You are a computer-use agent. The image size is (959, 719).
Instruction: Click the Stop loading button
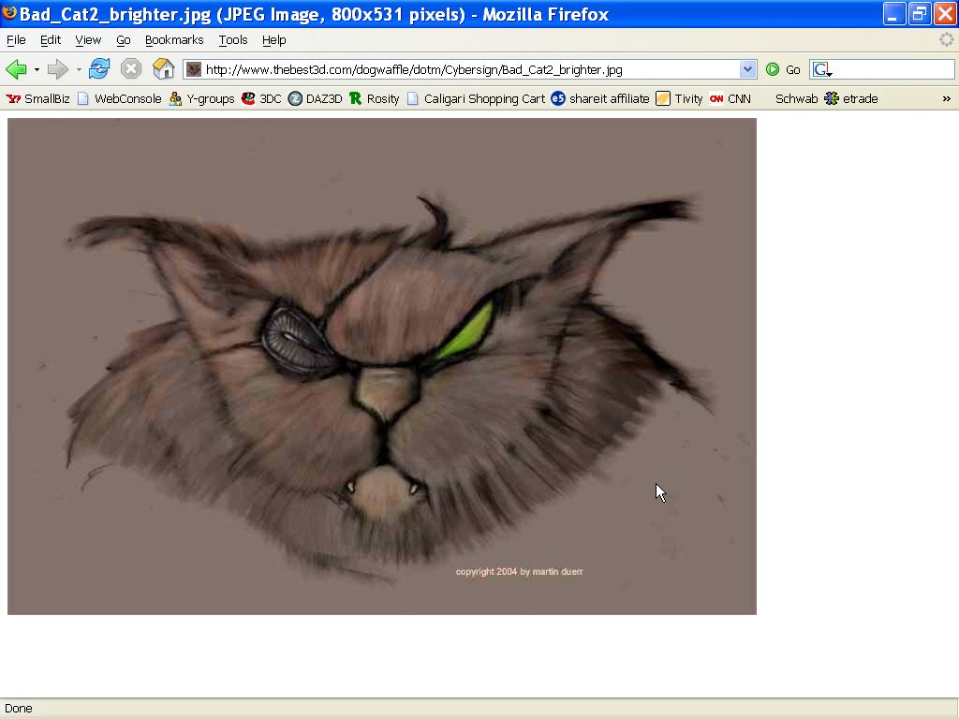pos(131,69)
